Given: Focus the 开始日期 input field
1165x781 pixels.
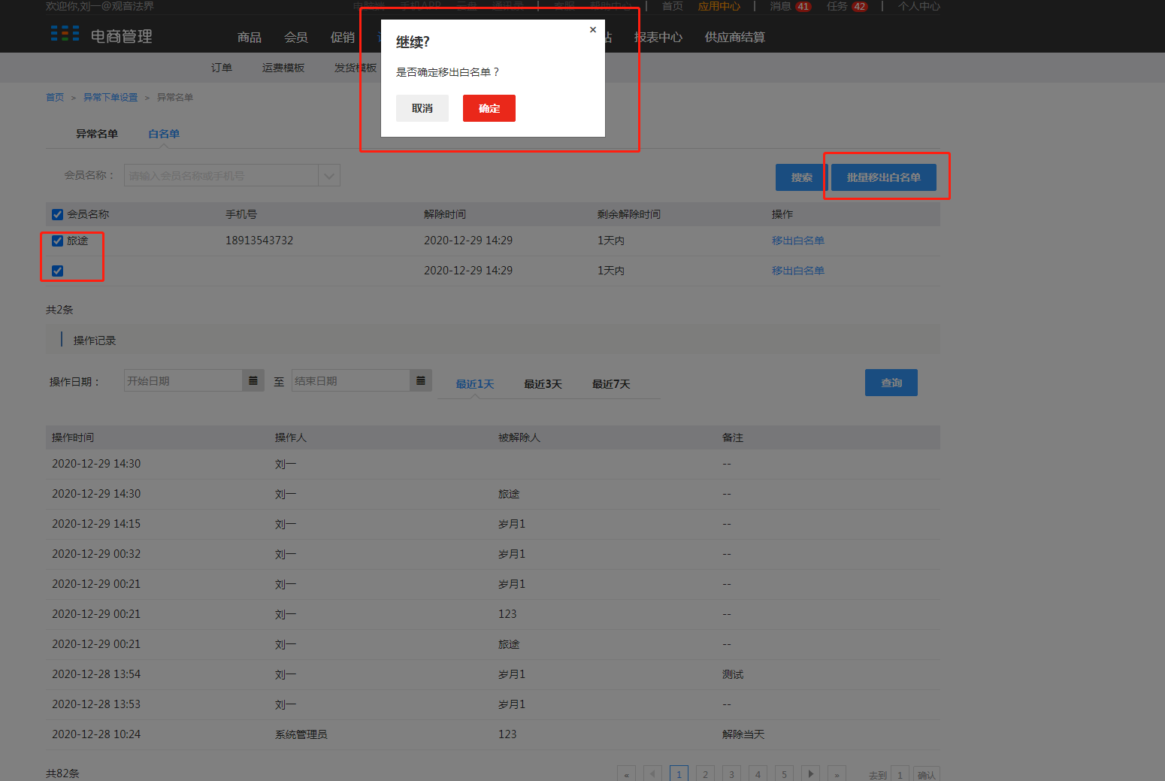Looking at the screenshot, I should pos(183,380).
